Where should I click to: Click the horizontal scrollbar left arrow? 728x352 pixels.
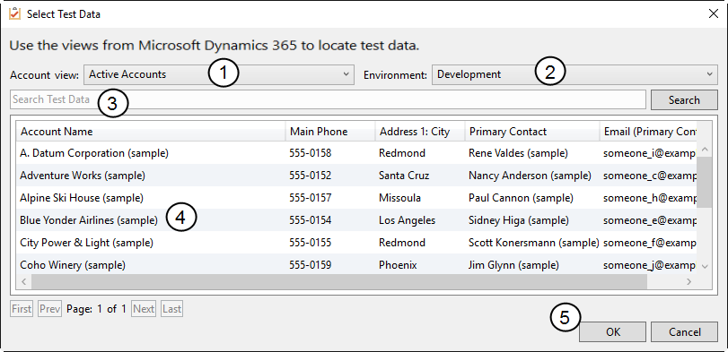[x=24, y=281]
